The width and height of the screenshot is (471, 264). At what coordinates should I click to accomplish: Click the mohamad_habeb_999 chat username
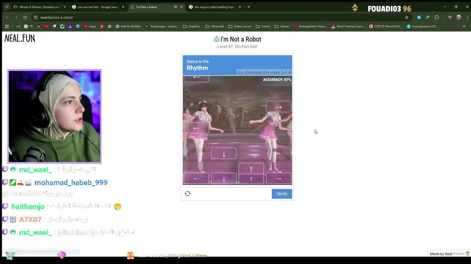pos(71,183)
